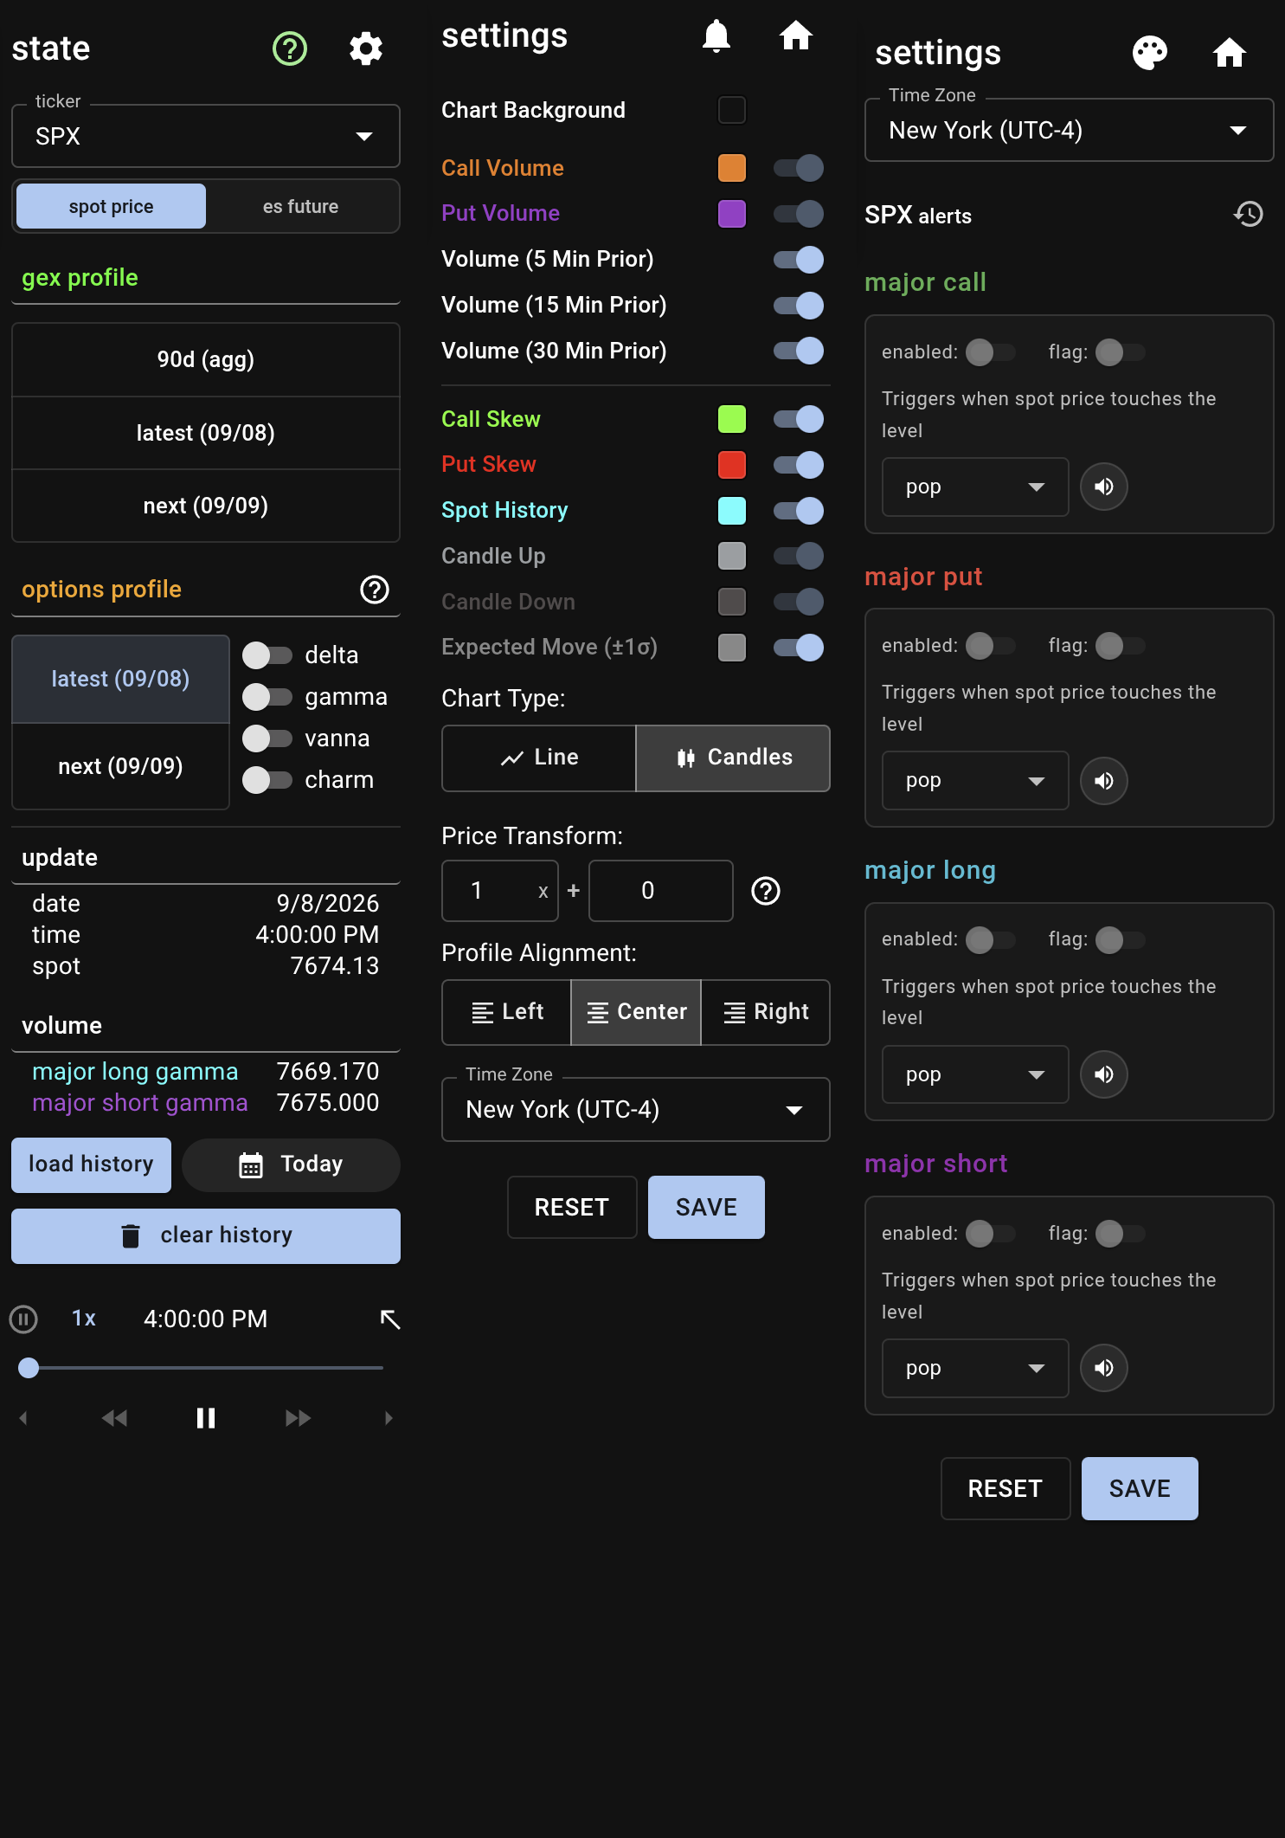Open the alerts panel Time Zone dropdown
This screenshot has width=1285, height=1838.
tap(1070, 131)
